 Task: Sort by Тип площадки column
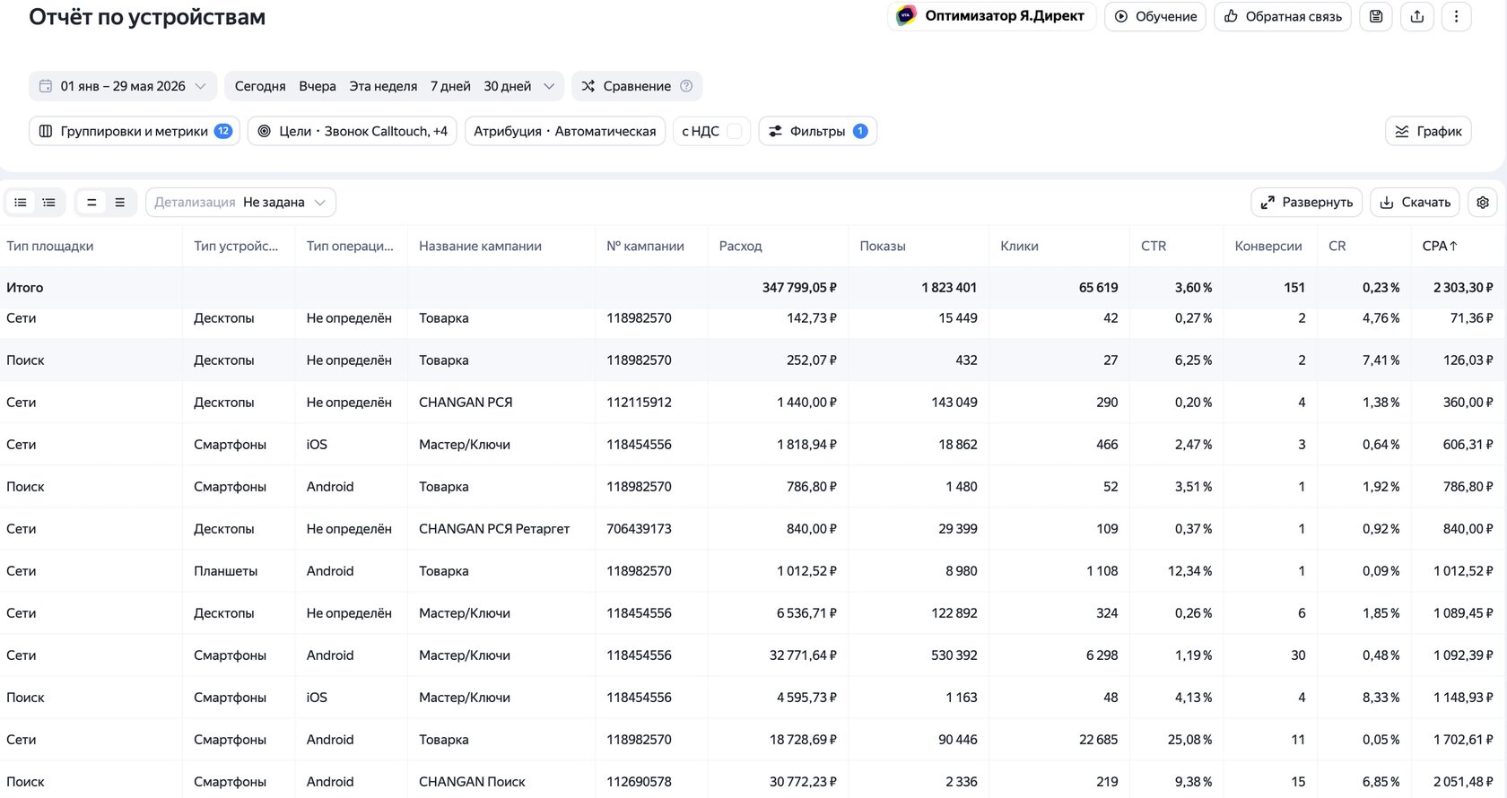50,246
